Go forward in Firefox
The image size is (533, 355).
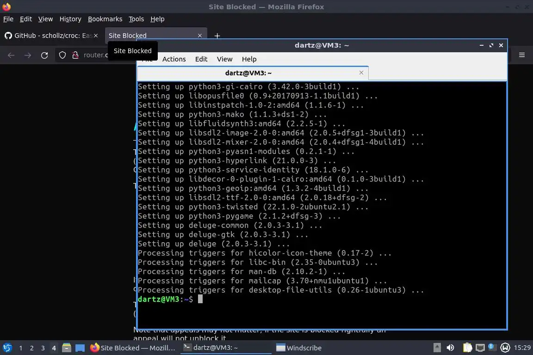tap(28, 55)
